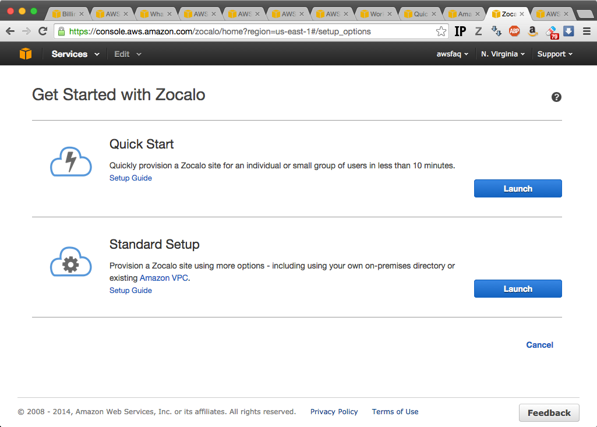Click the Cancel link
597x427 pixels.
tap(539, 345)
